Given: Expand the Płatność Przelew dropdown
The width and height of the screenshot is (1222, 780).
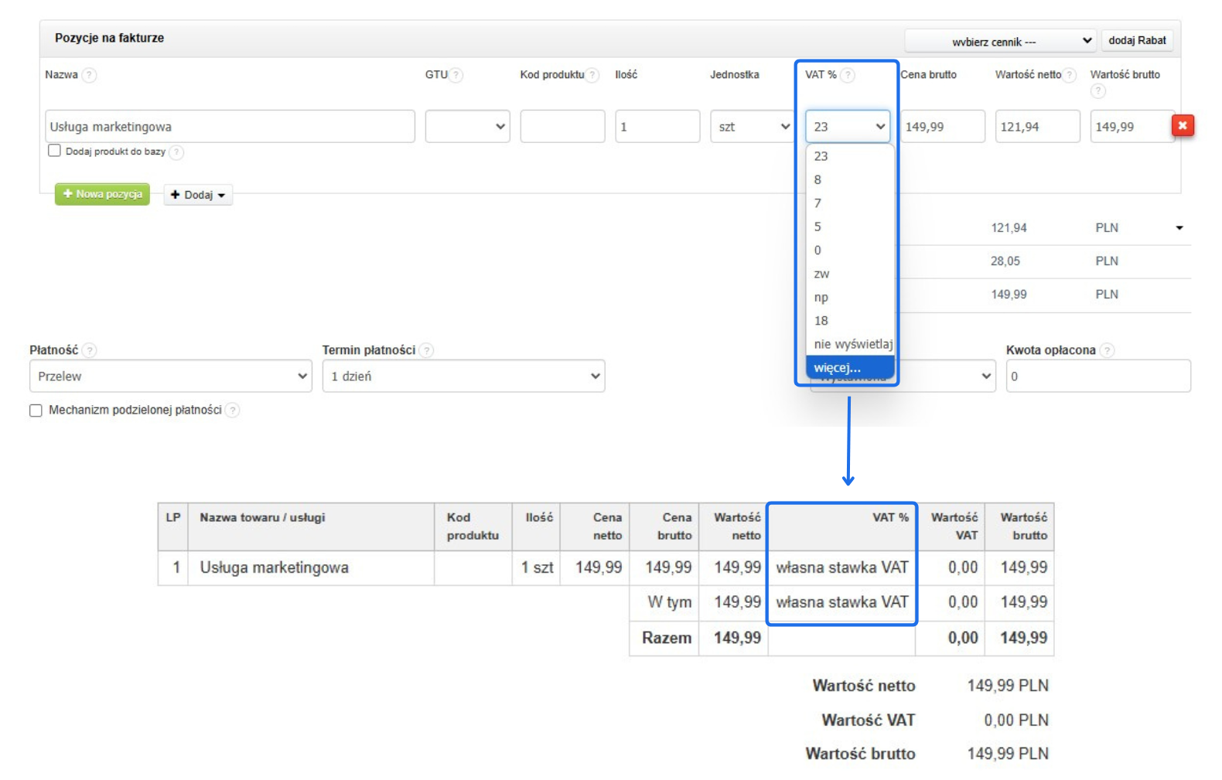Looking at the screenshot, I should tap(170, 376).
